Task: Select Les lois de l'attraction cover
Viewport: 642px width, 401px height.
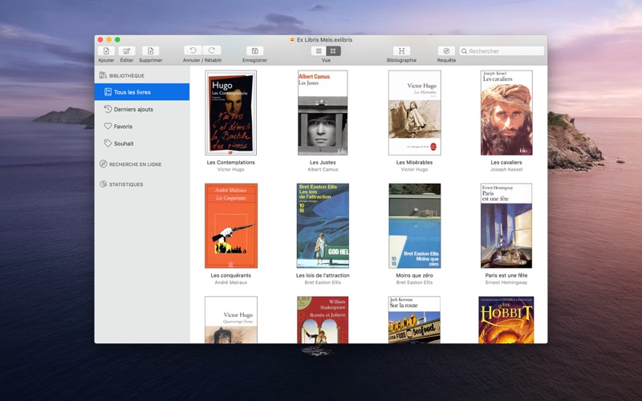Action: [323, 225]
